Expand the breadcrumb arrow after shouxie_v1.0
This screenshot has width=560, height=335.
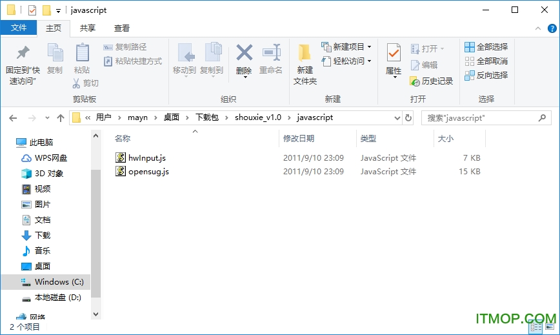(289, 117)
